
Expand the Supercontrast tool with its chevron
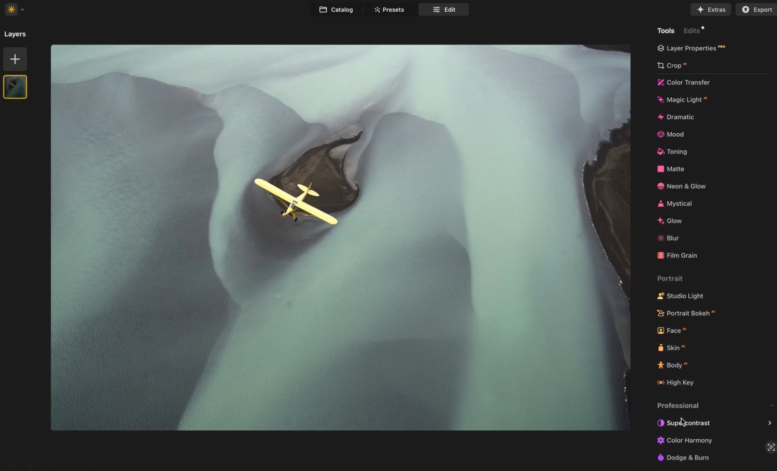click(770, 423)
